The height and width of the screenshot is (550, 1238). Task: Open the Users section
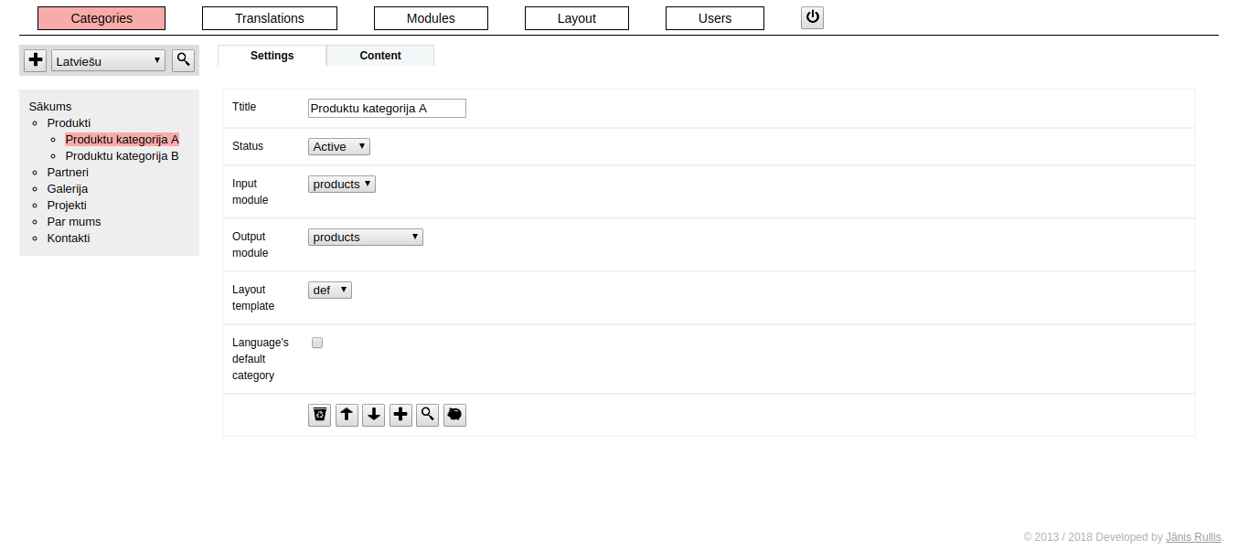[715, 18]
